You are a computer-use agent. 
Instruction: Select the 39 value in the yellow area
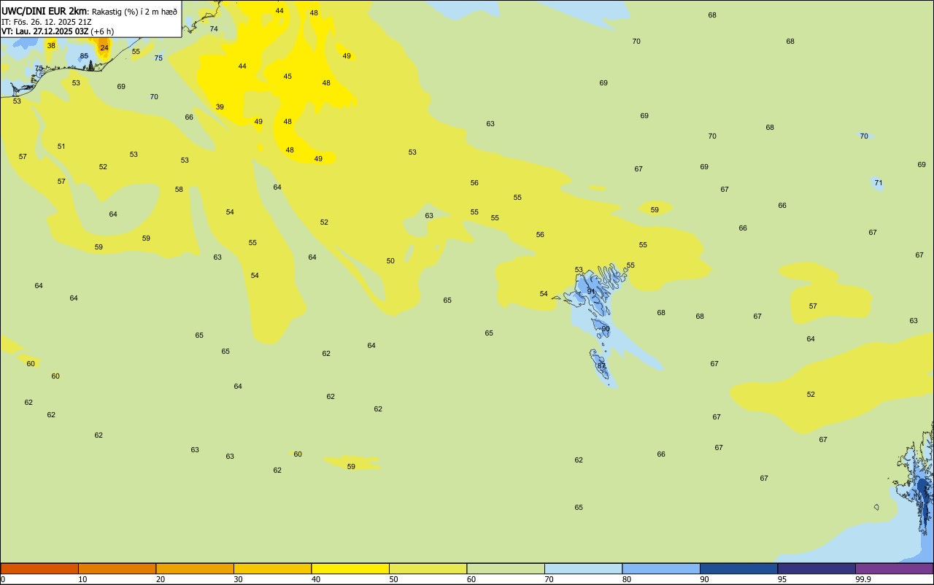220,107
